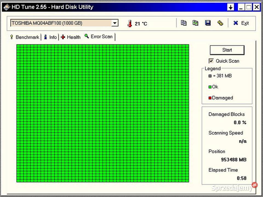263x197 pixels.
Task: Click the Damaged Blocks percentage readout
Action: point(240,123)
